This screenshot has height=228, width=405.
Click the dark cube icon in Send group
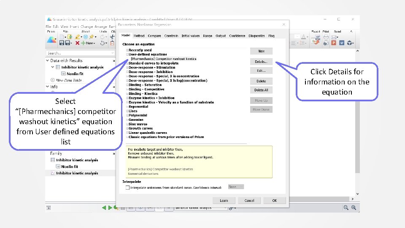point(349,43)
